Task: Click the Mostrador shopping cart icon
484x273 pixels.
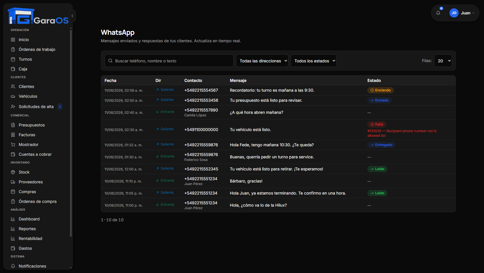Action: pos(13,145)
